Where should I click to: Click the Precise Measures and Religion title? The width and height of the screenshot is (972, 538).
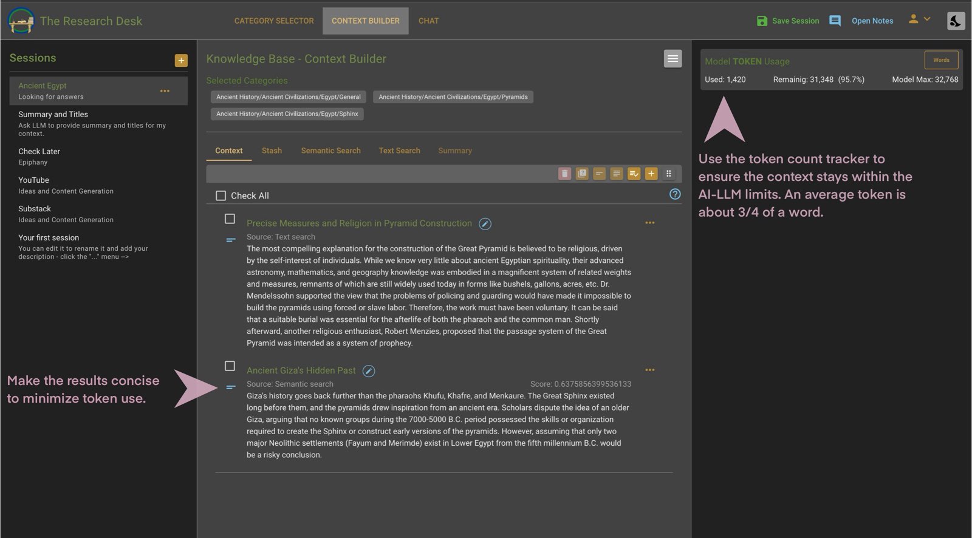tap(359, 223)
